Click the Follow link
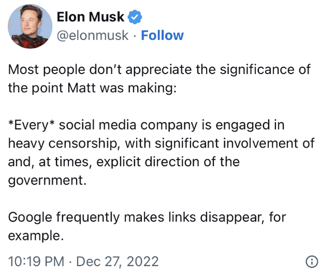 [x=162, y=35]
